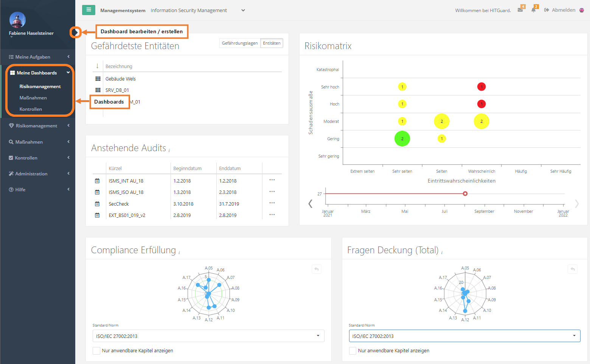
Task: Expand the Administration sidebar menu
Action: click(38, 174)
